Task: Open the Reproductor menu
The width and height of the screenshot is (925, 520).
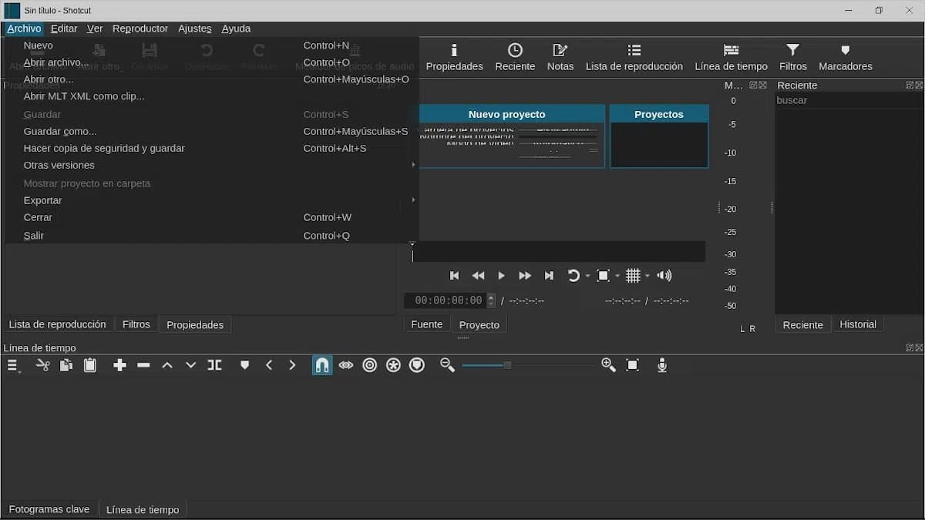Action: pos(140,29)
